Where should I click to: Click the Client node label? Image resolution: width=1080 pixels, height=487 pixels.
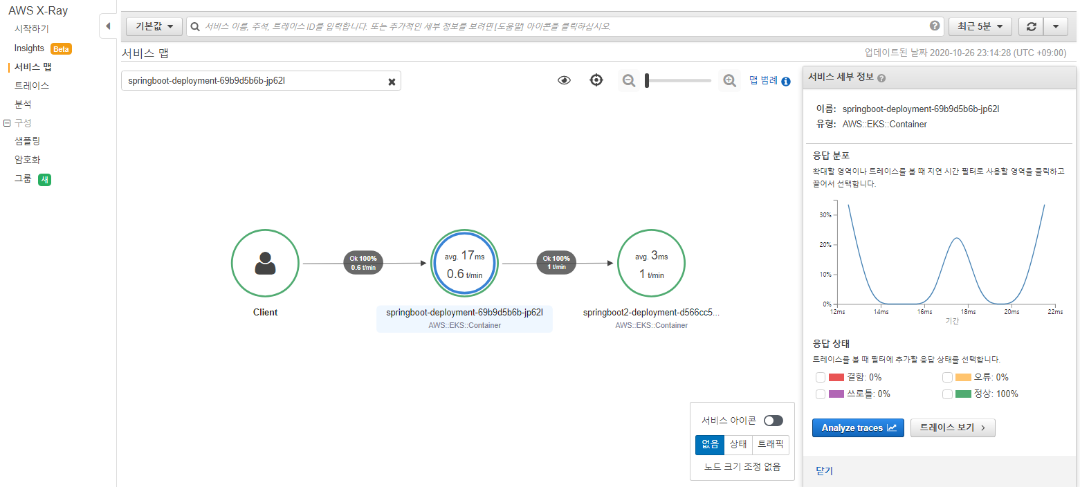[265, 313]
